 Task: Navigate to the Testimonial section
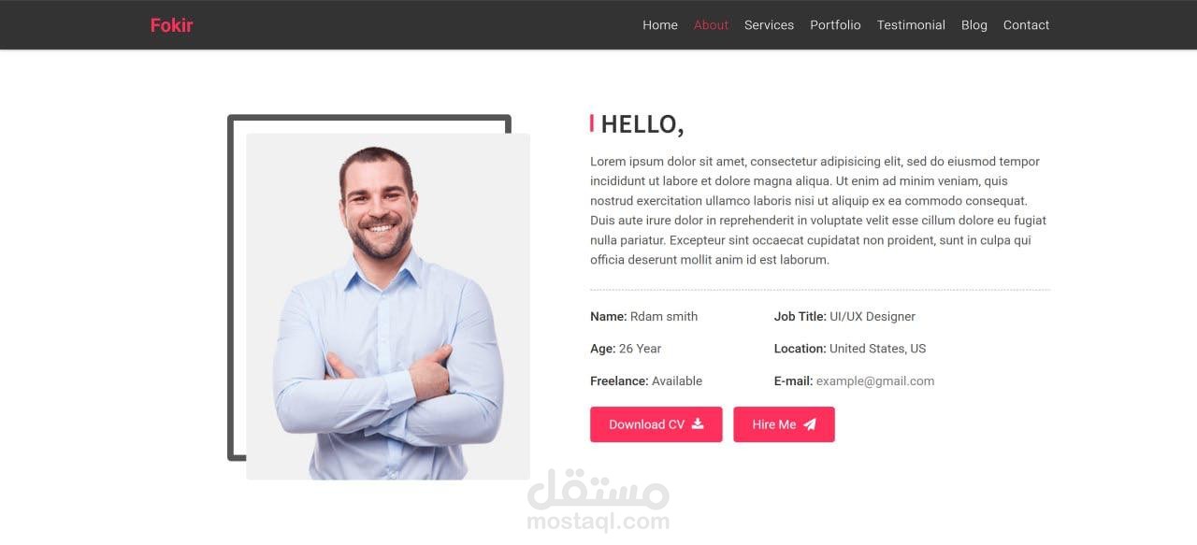[x=911, y=25]
